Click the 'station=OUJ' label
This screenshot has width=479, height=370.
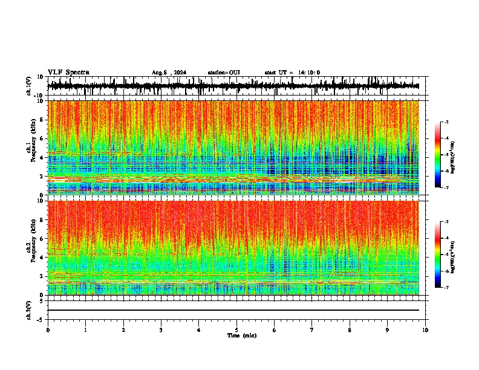[x=224, y=73]
